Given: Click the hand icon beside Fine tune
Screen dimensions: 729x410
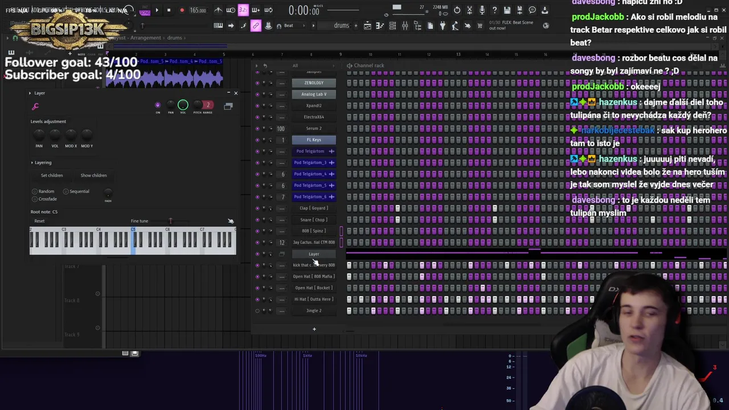Looking at the screenshot, I should coord(231,221).
